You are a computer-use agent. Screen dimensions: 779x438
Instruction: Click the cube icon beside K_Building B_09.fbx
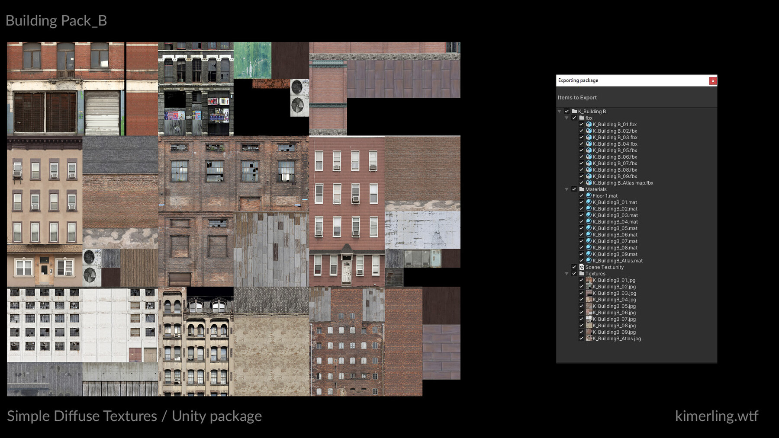(589, 176)
